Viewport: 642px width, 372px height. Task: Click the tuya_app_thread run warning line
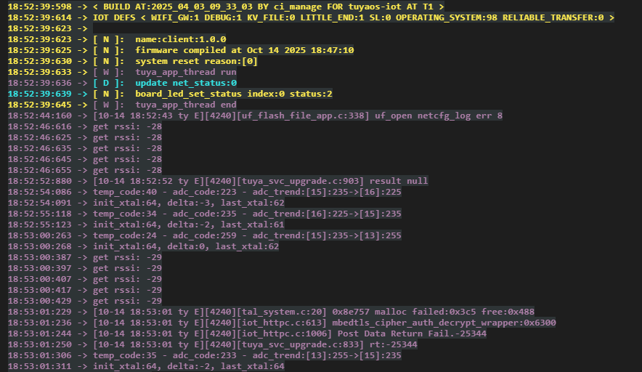[x=185, y=72]
